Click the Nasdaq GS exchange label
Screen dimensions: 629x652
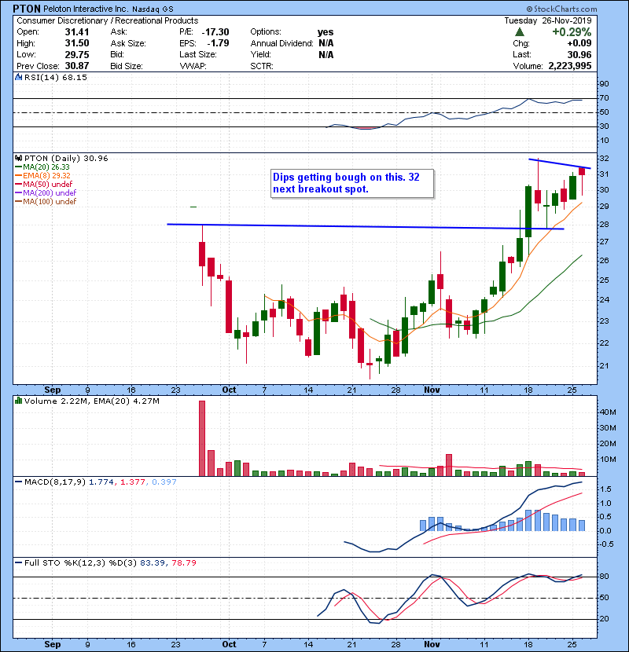153,9
